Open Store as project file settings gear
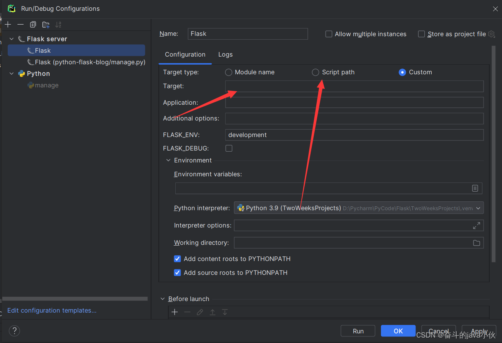 491,34
